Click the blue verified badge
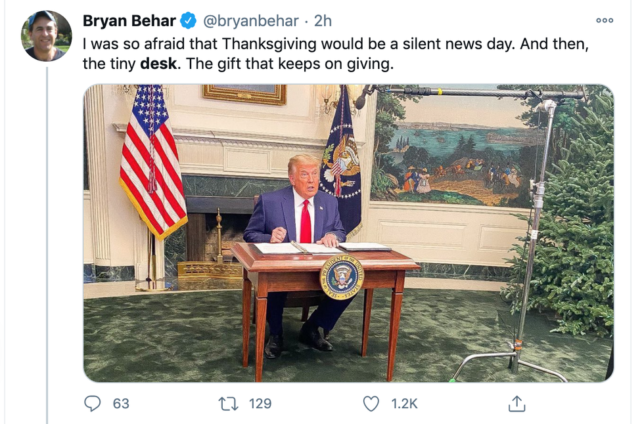 click(x=188, y=21)
